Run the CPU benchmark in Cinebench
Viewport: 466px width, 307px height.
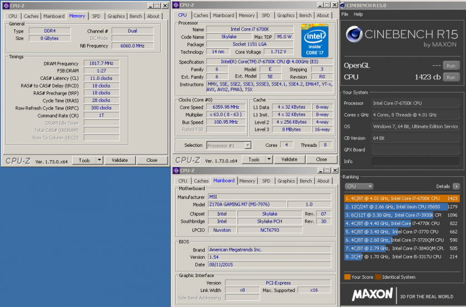pyautogui.click(x=451, y=77)
